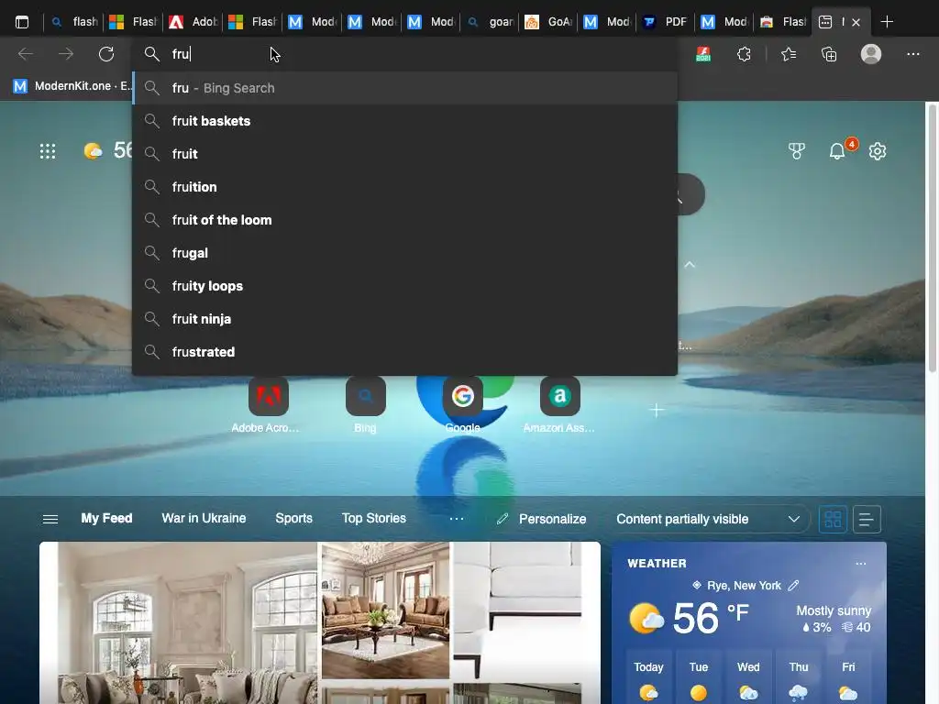Add a new tab with plus icon
The image size is (939, 704).
pyautogui.click(x=887, y=22)
